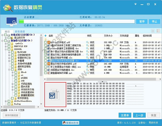
Task: Click the 恢复 button
Action: [154, 115]
